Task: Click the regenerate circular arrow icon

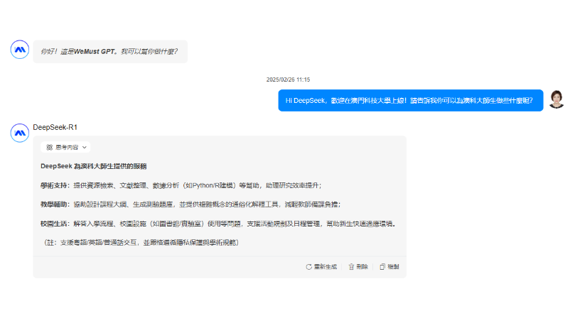Action: pyautogui.click(x=308, y=267)
